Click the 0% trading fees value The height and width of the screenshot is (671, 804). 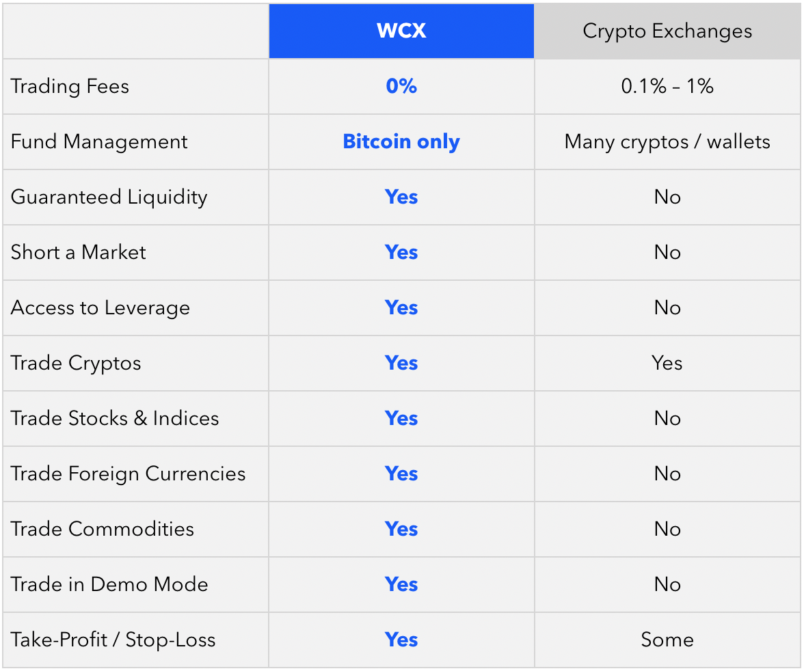pyautogui.click(x=401, y=85)
